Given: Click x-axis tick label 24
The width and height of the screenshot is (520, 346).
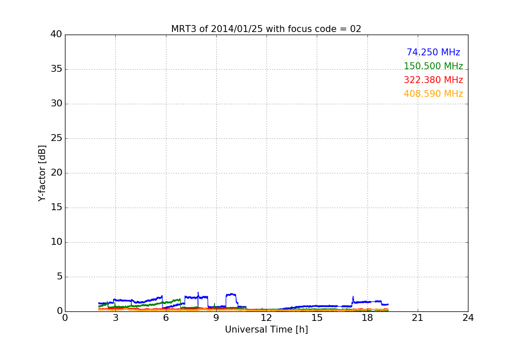Looking at the screenshot, I should [x=468, y=318].
